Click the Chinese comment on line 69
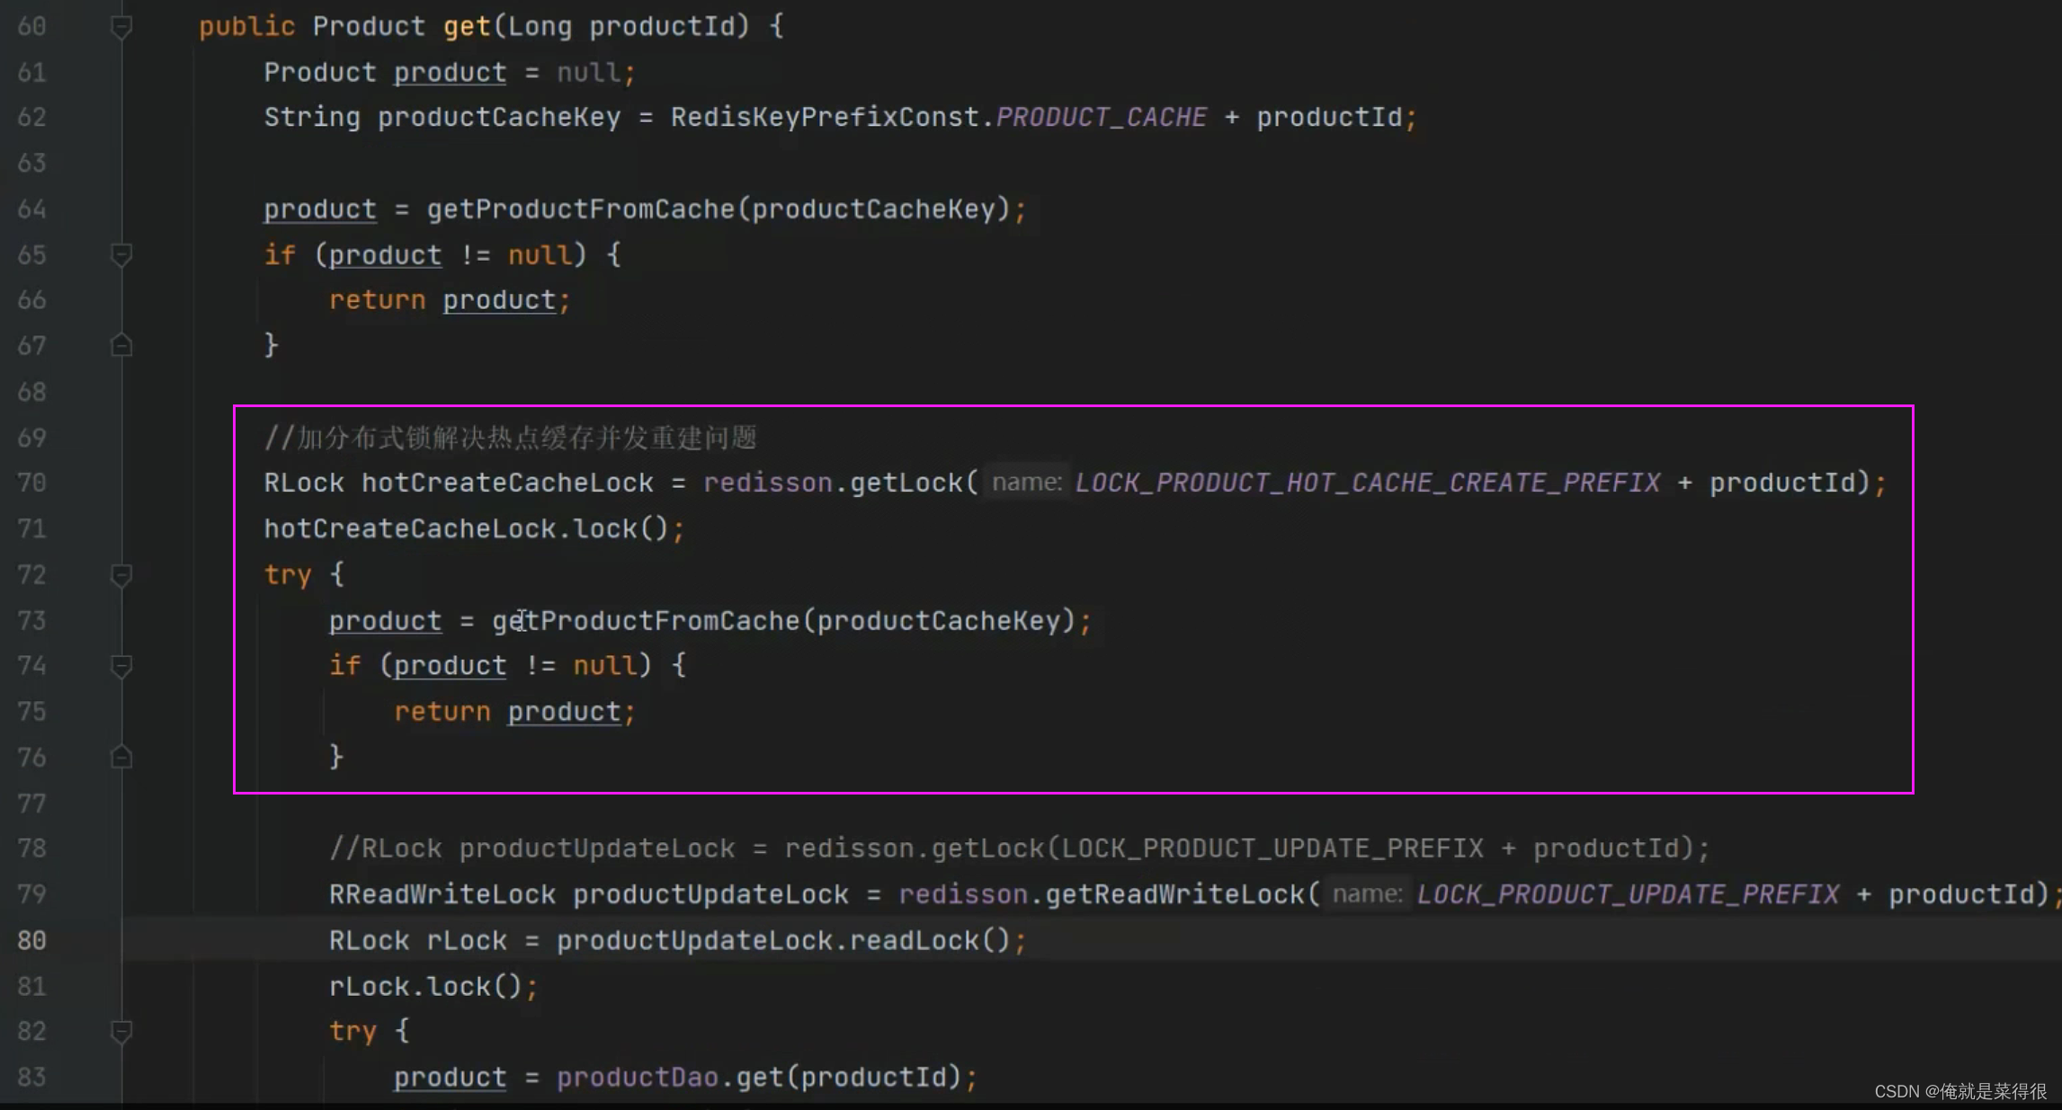 [x=510, y=438]
